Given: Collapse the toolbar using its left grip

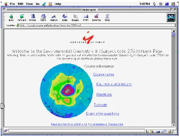Looking at the screenshot, I should (x=4, y=18).
